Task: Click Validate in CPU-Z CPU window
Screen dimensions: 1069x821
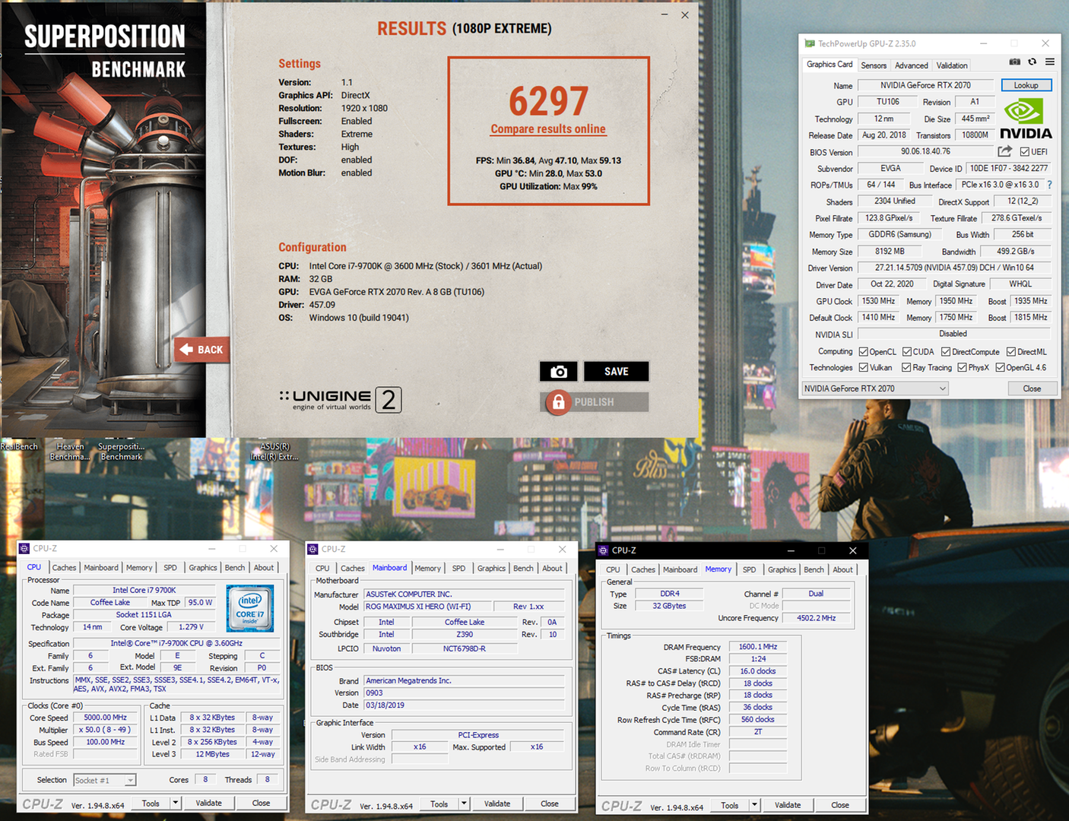Action: click(x=208, y=803)
